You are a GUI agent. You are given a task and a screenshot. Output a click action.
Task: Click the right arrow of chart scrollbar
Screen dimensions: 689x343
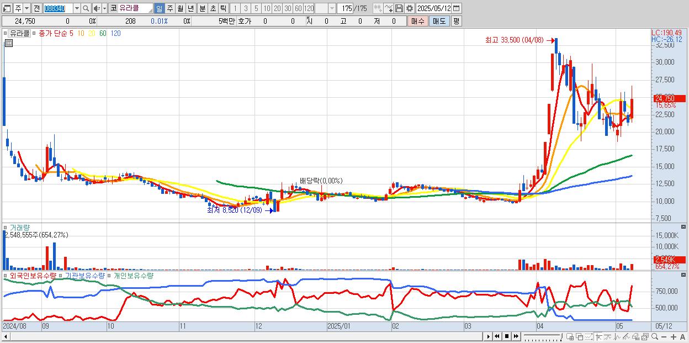tap(489, 336)
